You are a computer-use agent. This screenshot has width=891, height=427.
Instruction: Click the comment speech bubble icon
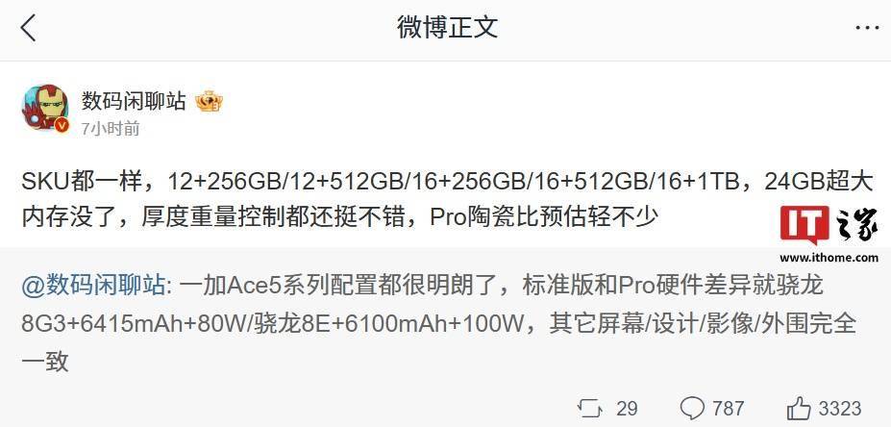click(x=693, y=408)
